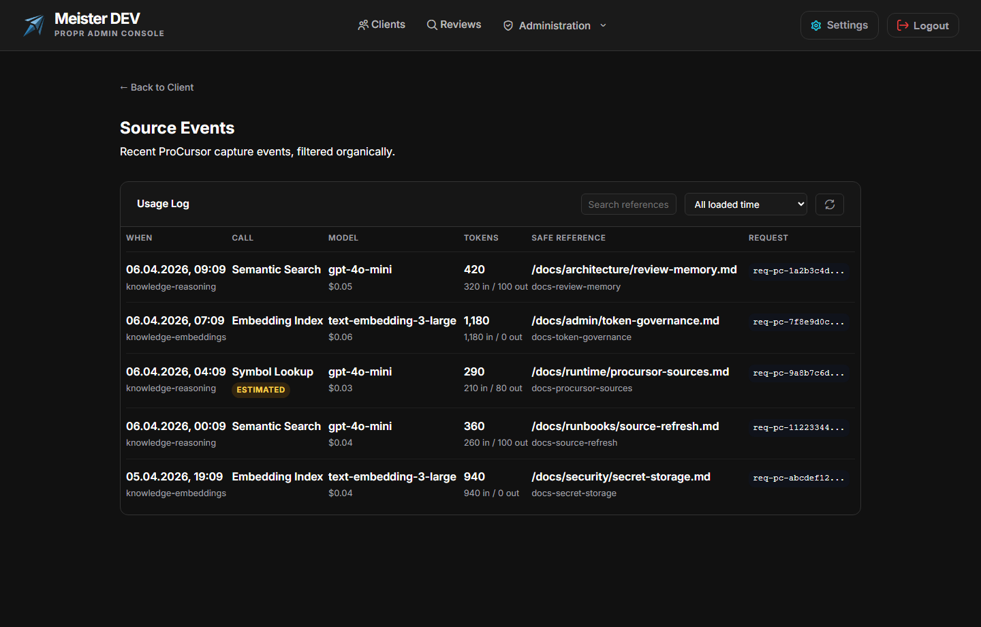
Task: Click the Clients people icon
Action: 363,25
